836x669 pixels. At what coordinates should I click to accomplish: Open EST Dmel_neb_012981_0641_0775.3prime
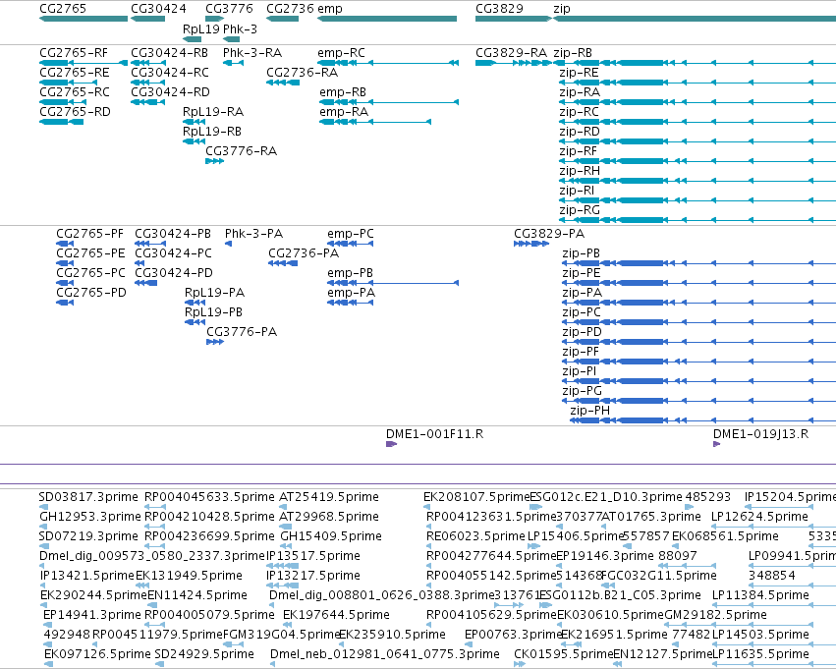tap(385, 654)
